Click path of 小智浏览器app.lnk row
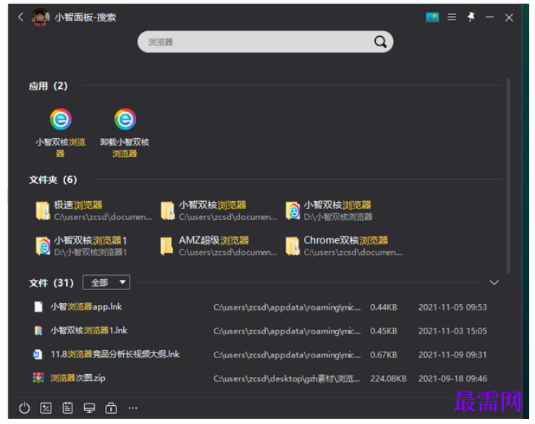The height and width of the screenshot is (424, 535). 287,308
